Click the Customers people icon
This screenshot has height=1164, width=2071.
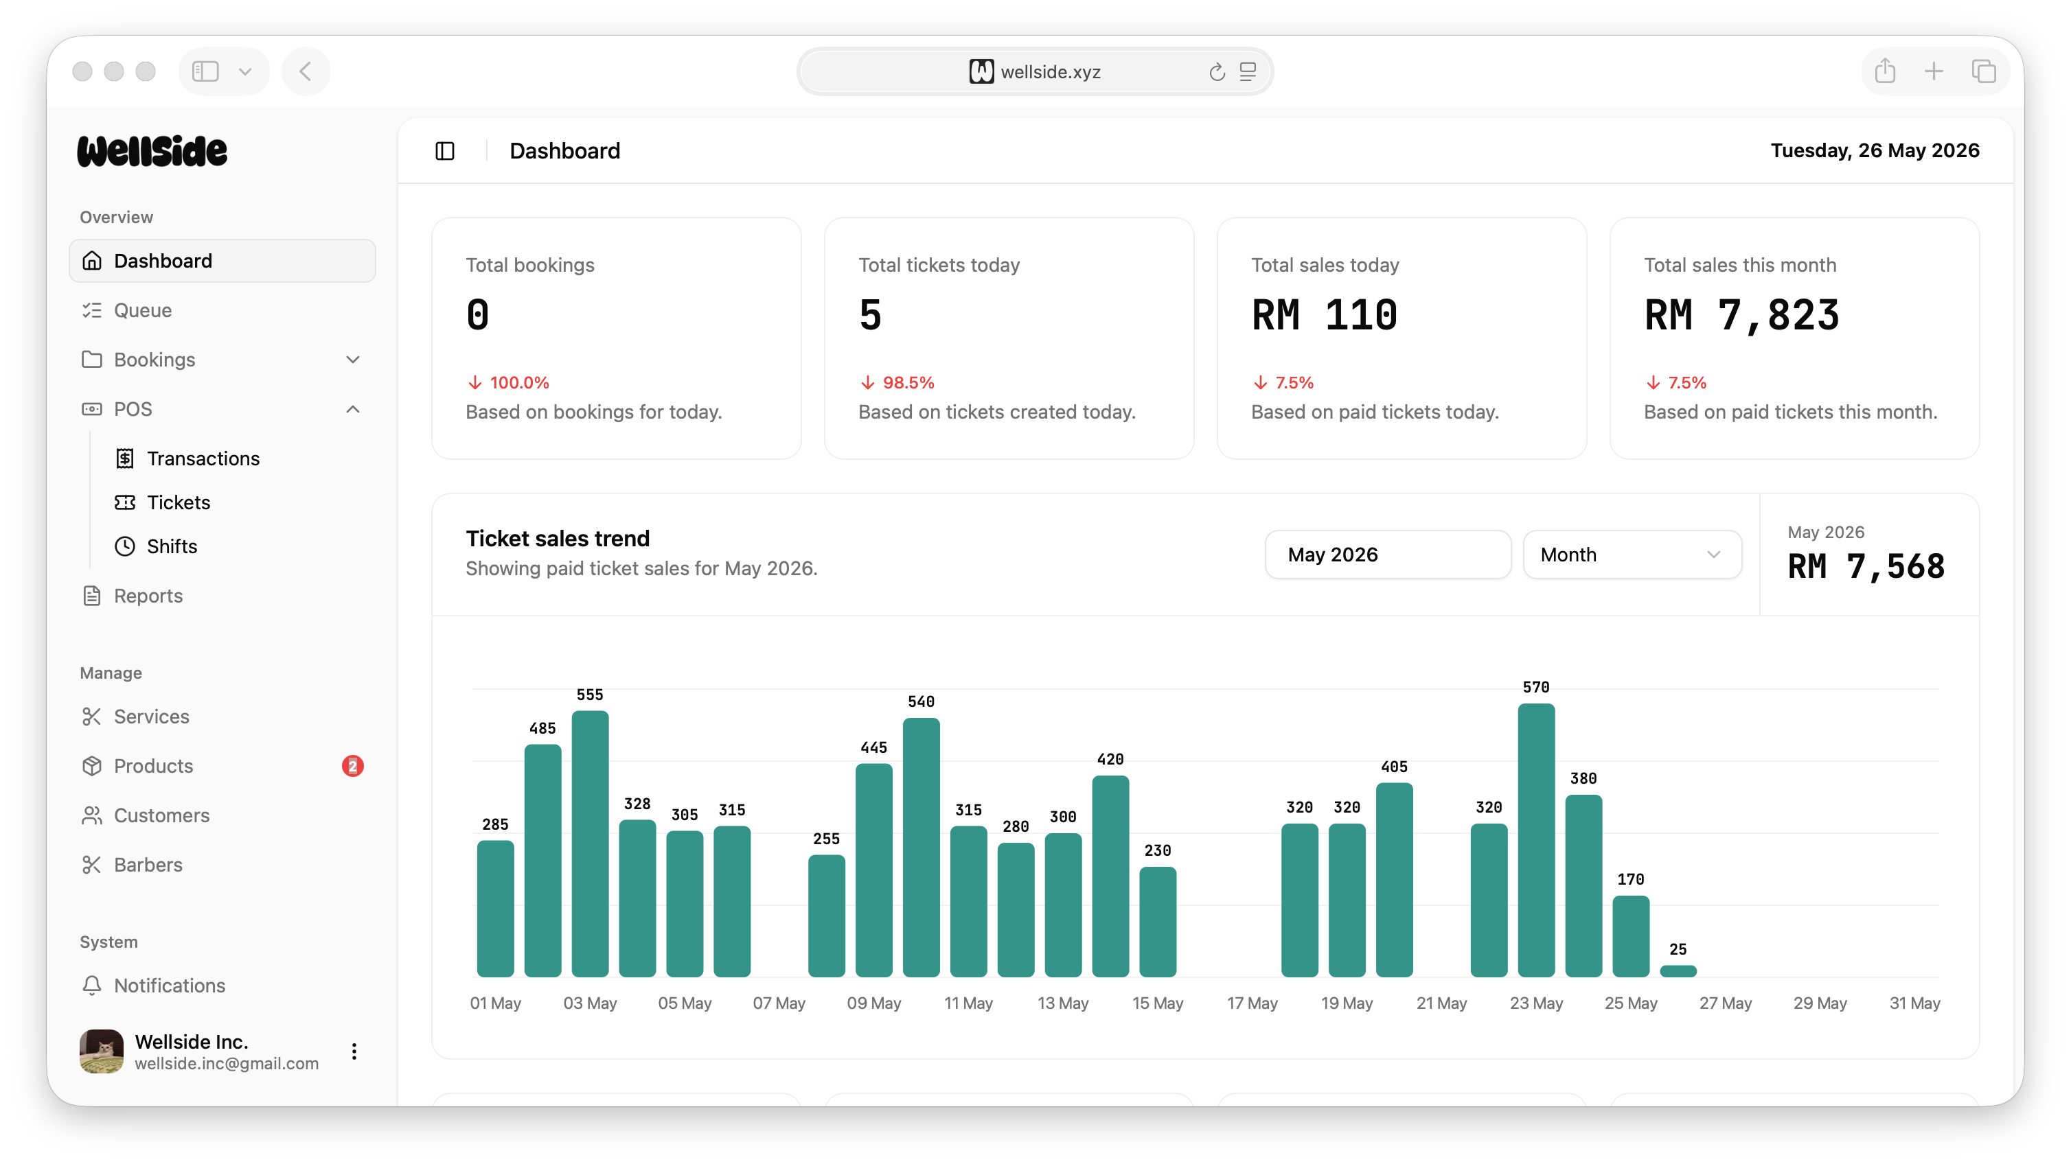91,815
